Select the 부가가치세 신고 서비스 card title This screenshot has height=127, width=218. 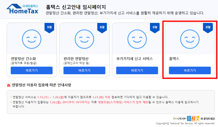coord(134,59)
